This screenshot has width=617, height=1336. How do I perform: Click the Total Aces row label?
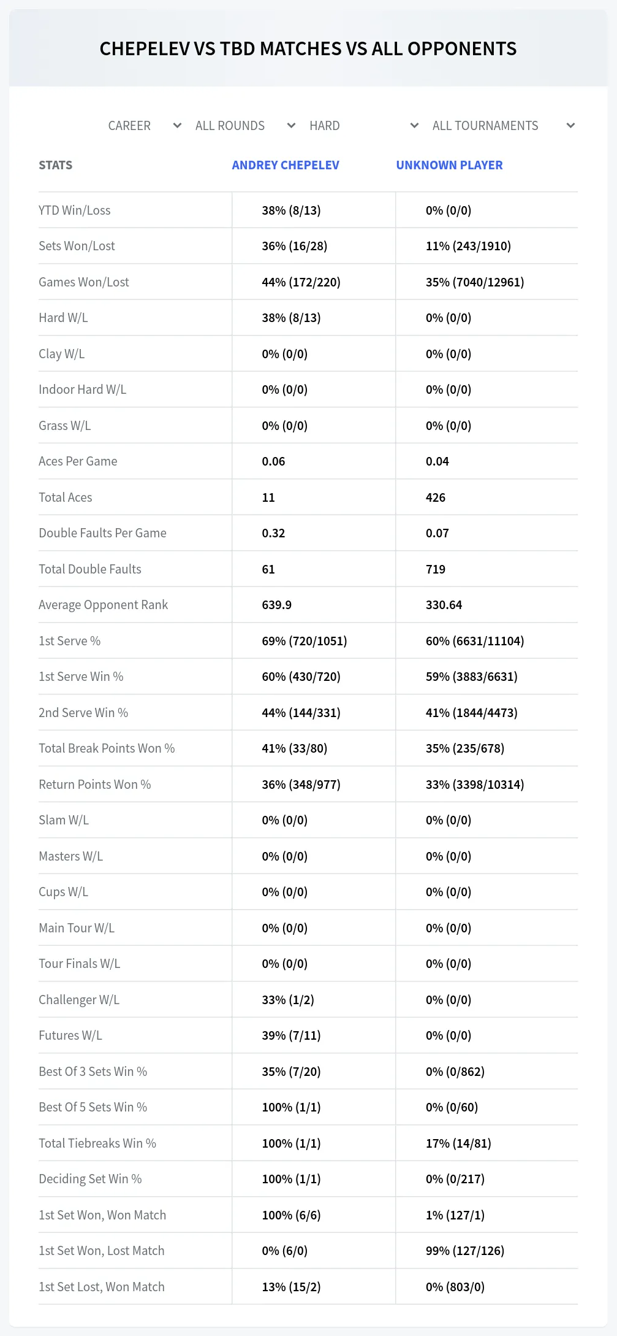[66, 497]
